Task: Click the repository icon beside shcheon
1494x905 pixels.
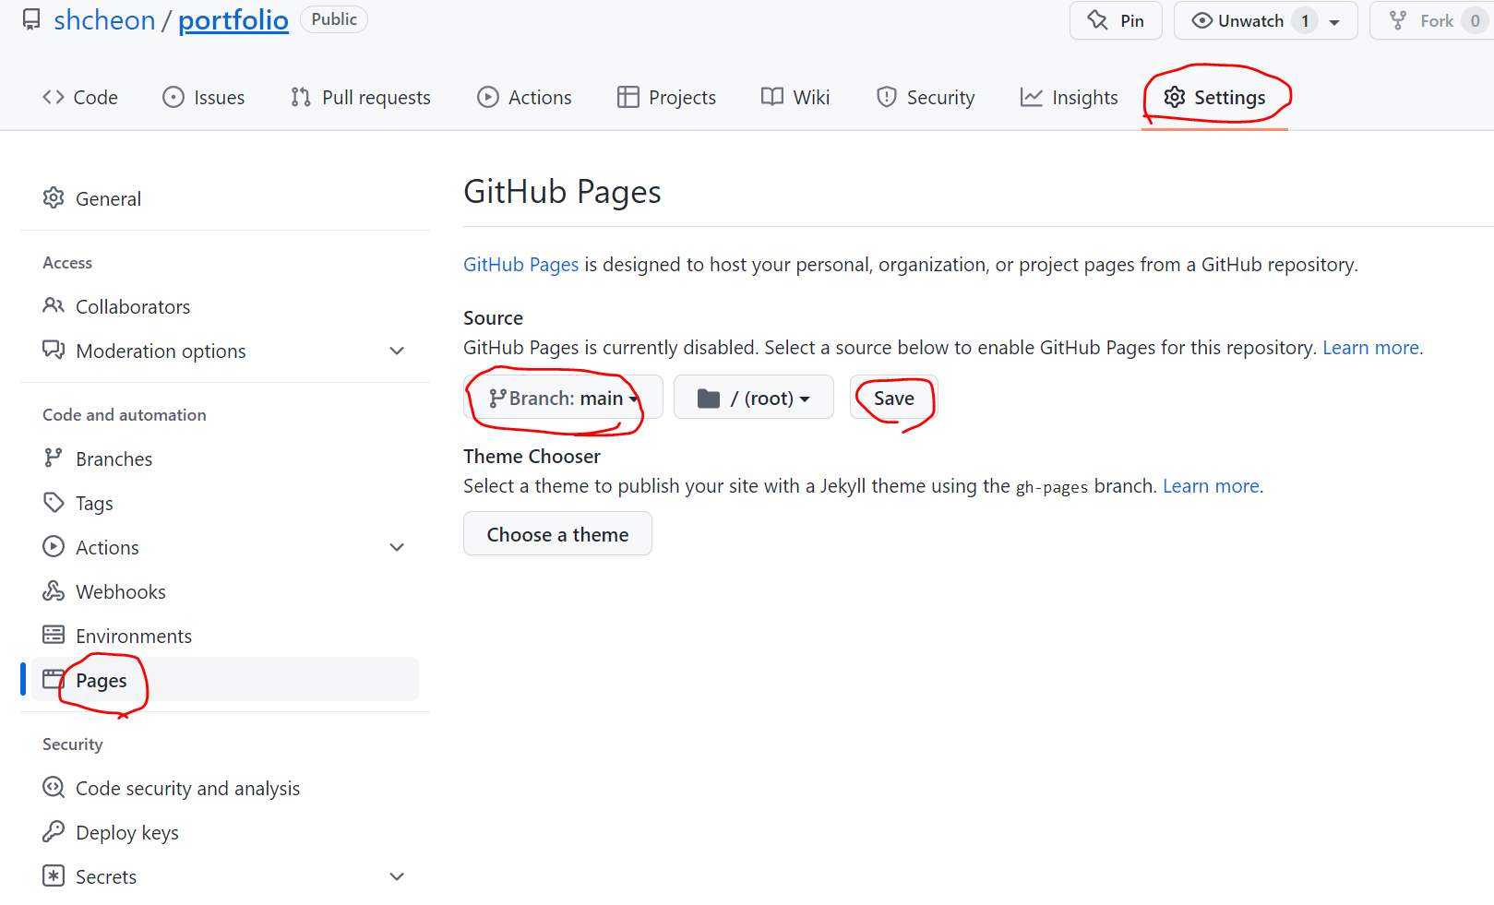Action: [31, 19]
